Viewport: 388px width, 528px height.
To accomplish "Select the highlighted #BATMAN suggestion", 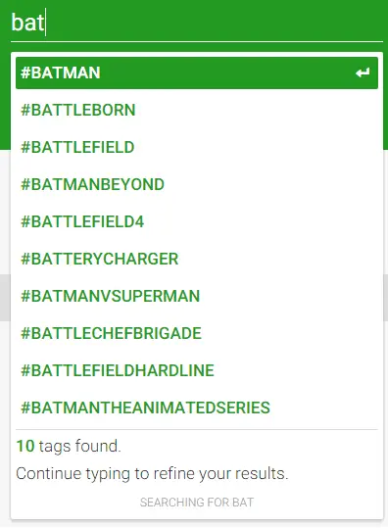I will pos(197,73).
